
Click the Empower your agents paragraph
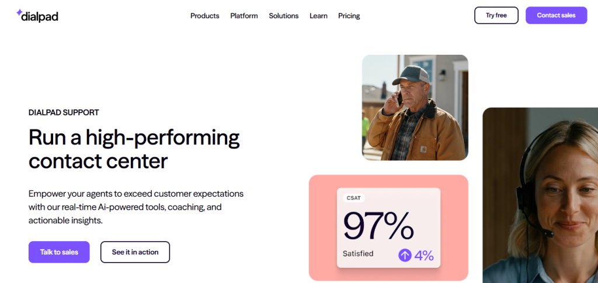pyautogui.click(x=136, y=207)
